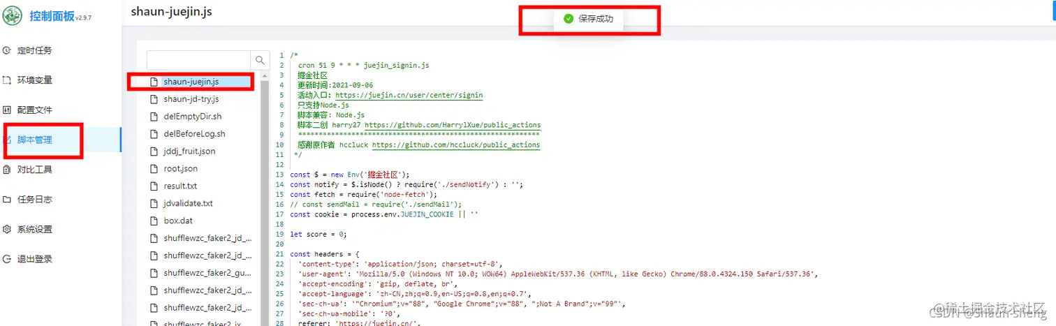Image resolution: width=1056 pixels, height=326 pixels.
Task: Click the file icon of jddj_fruit.json
Action: pos(154,151)
